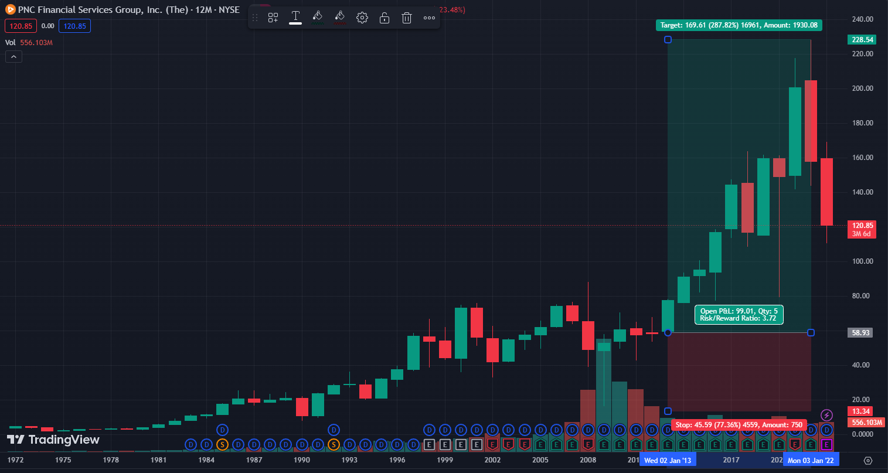Select the left entry-price handle at 58.93
Screen dimensions: 888x473
pos(668,333)
